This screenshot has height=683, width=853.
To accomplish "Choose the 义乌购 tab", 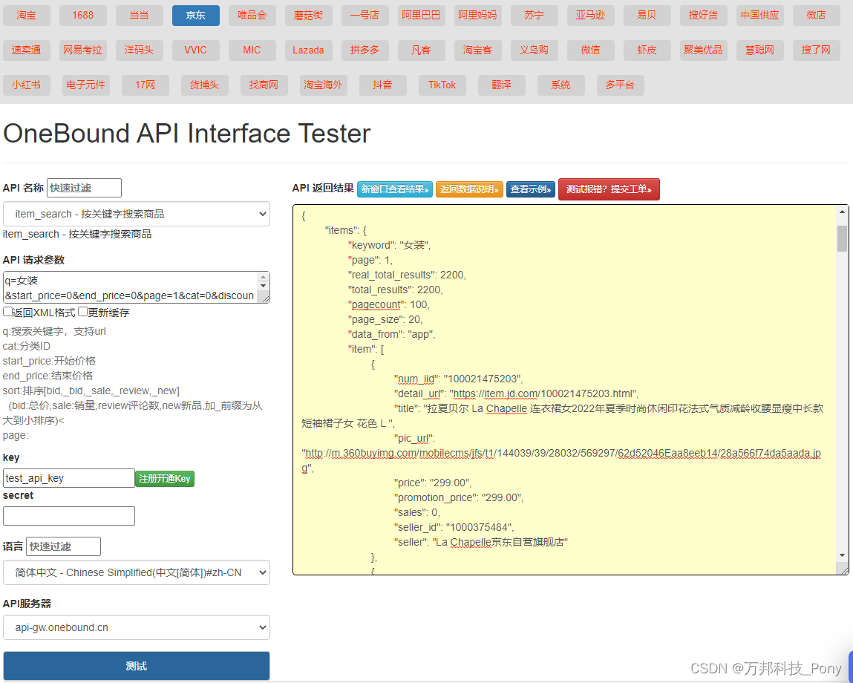I will tap(535, 50).
